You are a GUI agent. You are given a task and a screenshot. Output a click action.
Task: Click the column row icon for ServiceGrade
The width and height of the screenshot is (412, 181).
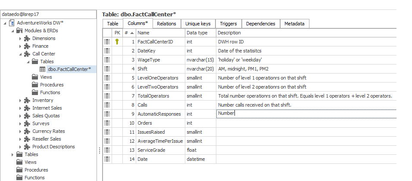point(107,150)
